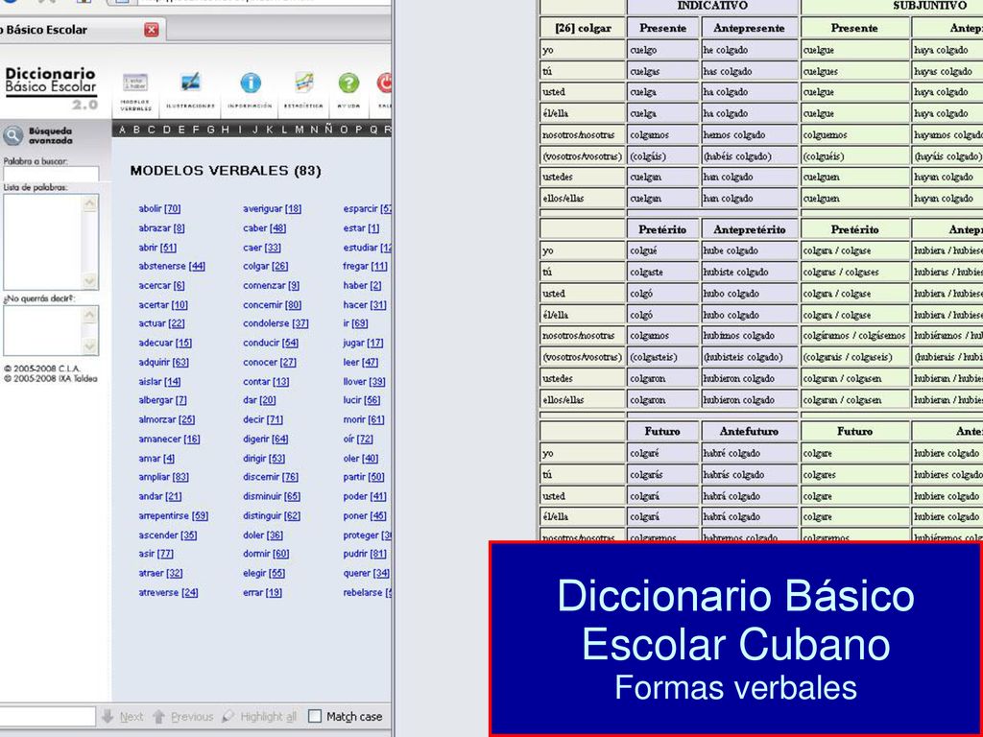Click the Lista de palabras scroll down arrow
Screen dimensions: 983x737
tap(89, 280)
